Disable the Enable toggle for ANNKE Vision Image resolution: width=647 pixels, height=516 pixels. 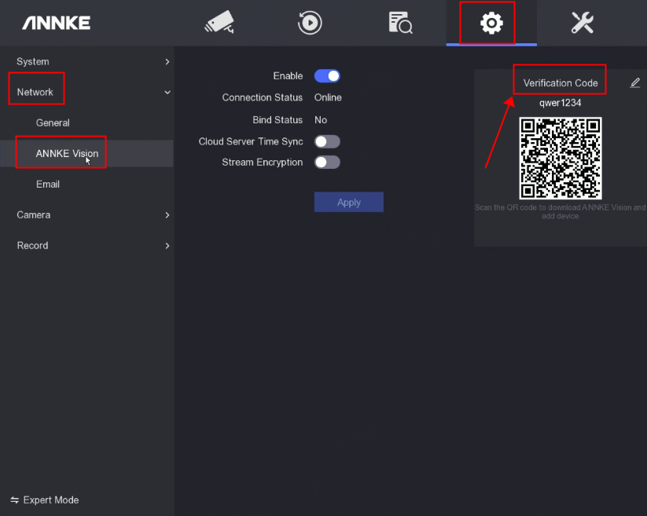[327, 75]
